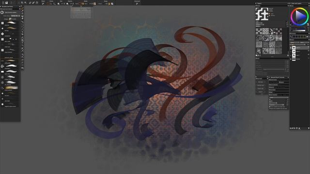This screenshot has height=174, width=310.
Task: Click inside the blue saturation triangle
Action: [299, 16]
